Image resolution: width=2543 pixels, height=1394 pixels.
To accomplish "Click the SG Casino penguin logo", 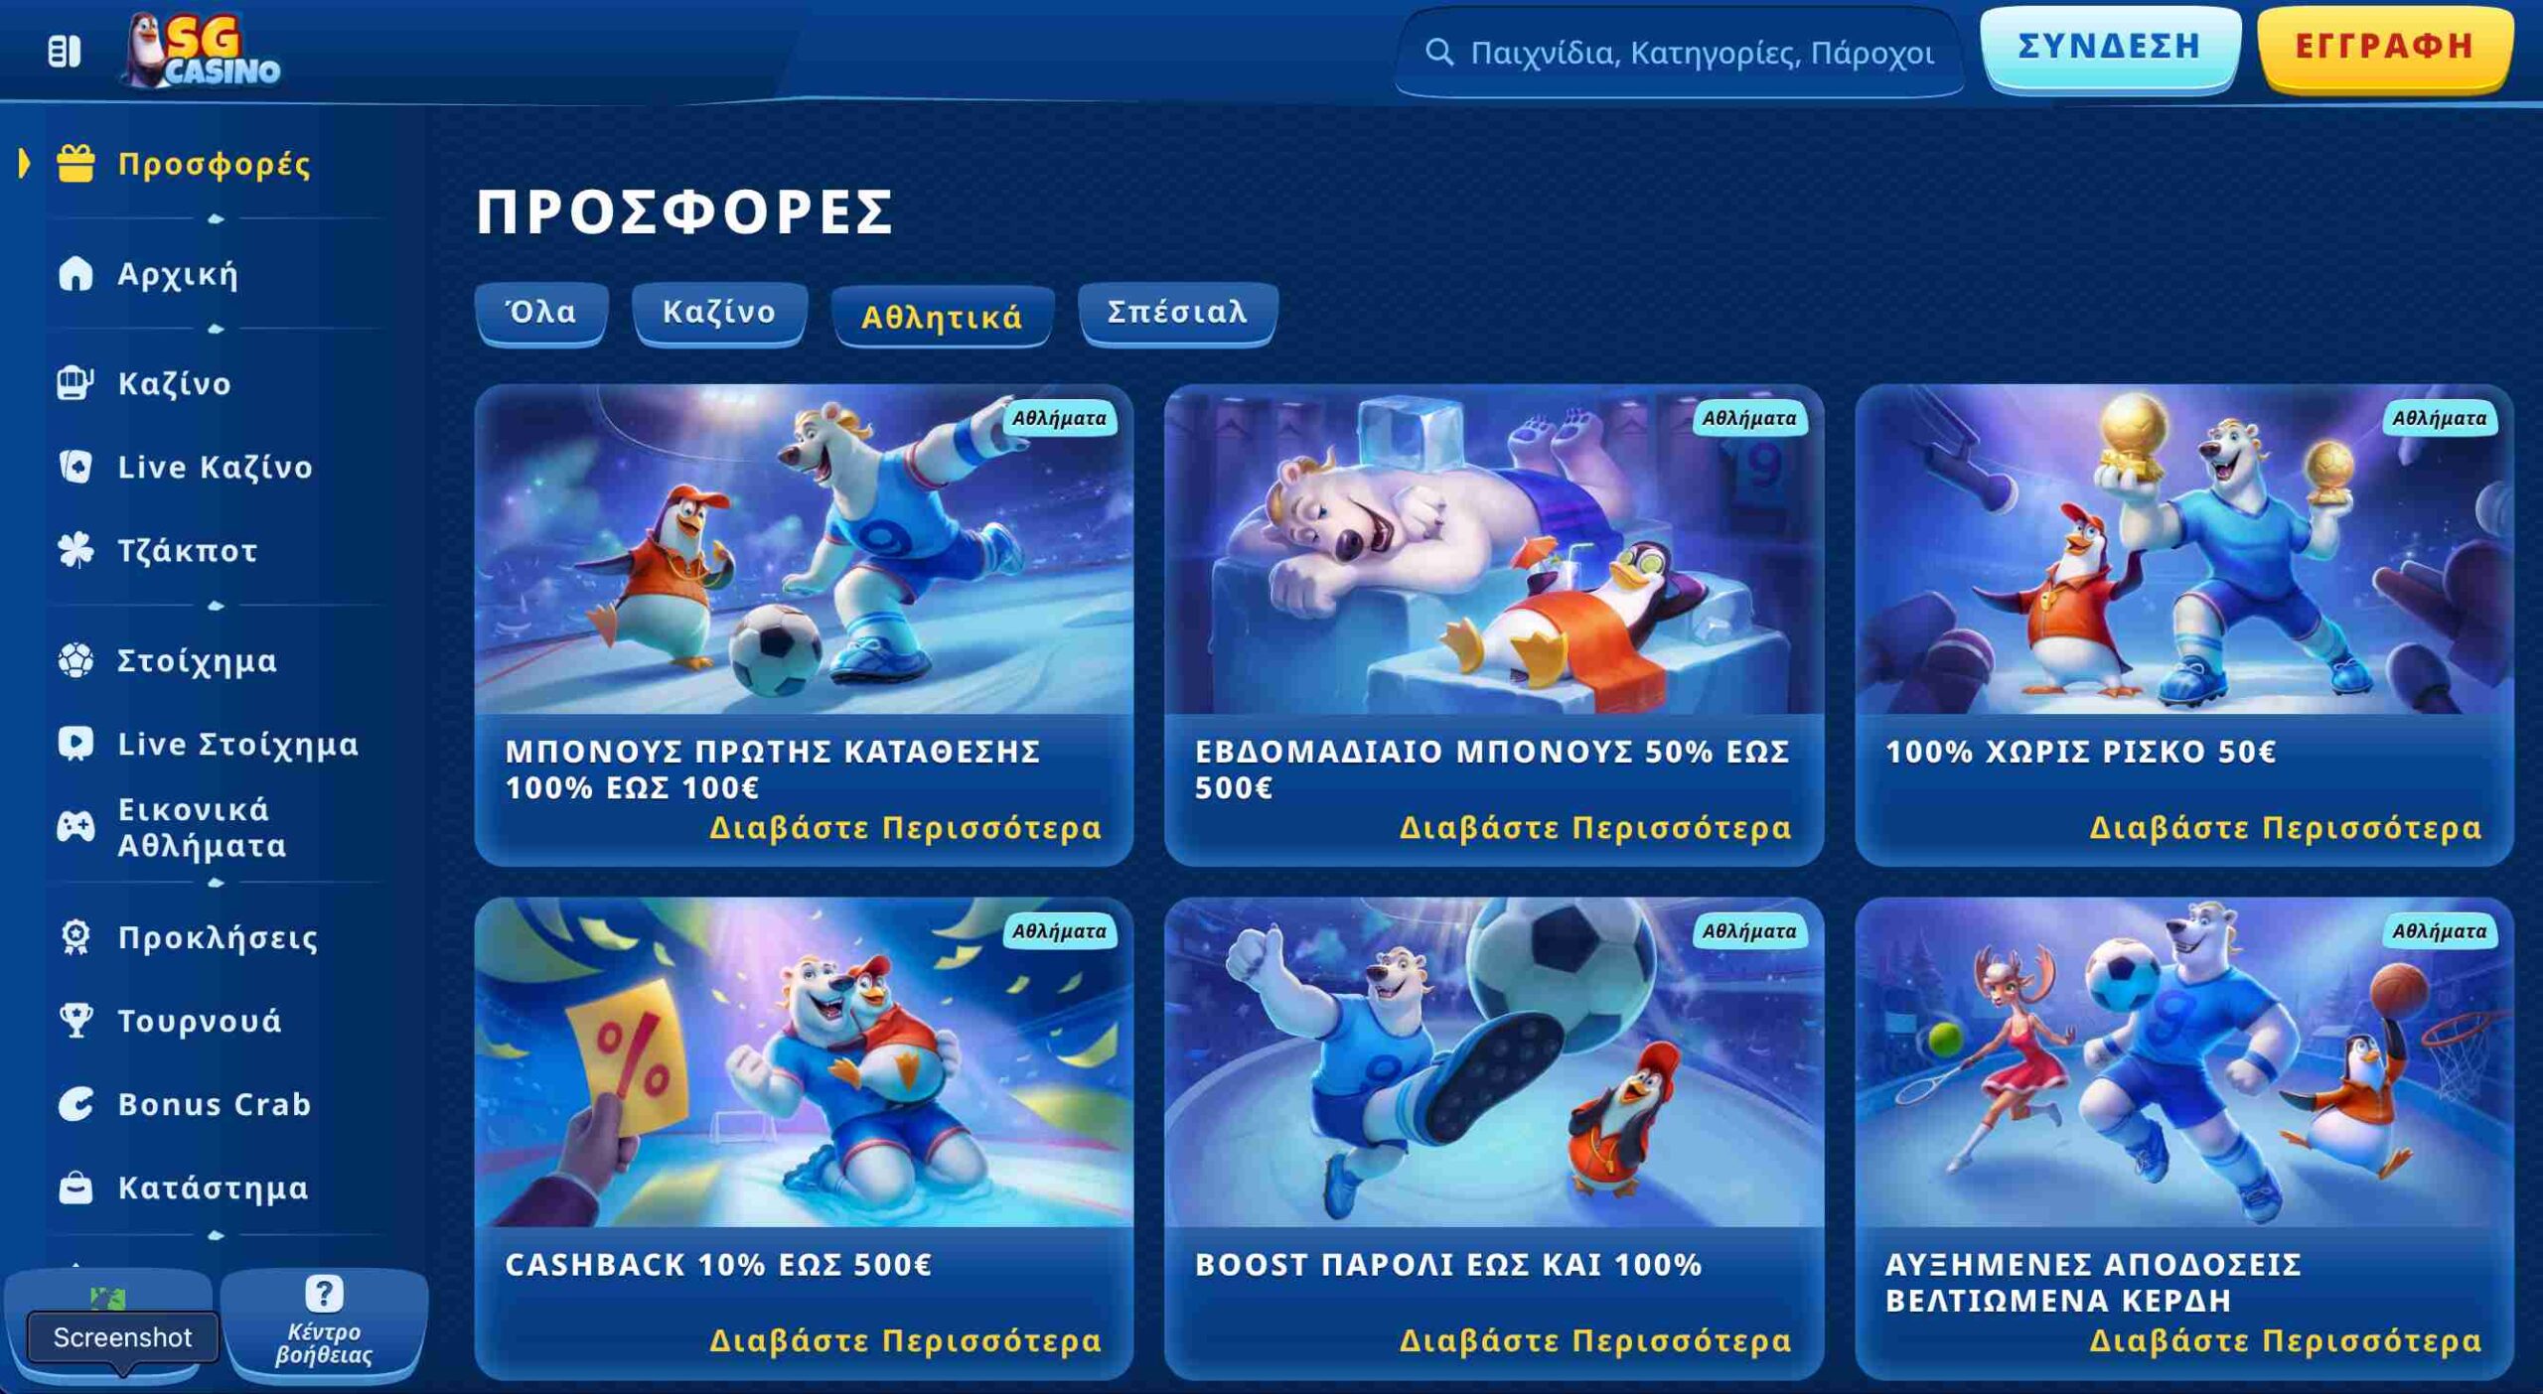I will 203,51.
